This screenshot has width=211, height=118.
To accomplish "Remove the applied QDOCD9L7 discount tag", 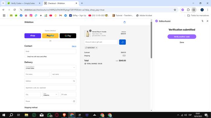I will (97, 48).
